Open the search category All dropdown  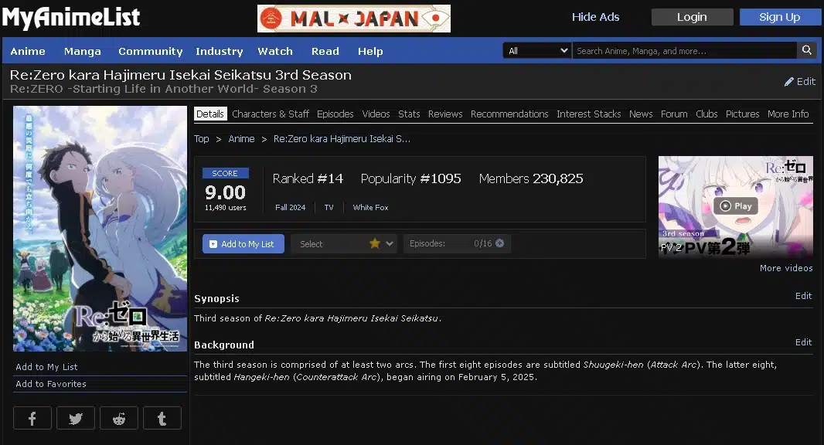[537, 50]
